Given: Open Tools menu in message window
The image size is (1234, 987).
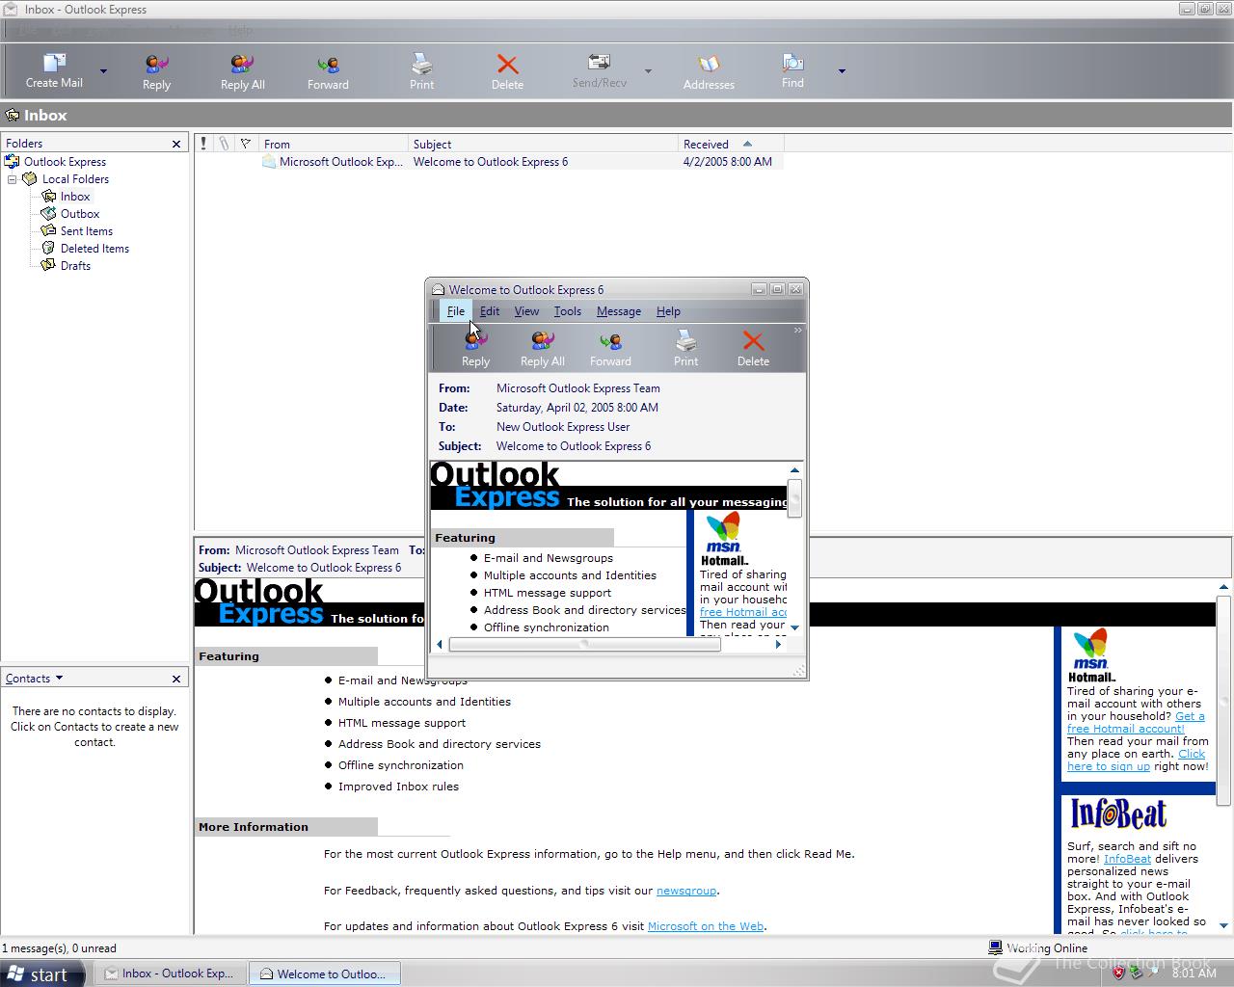Looking at the screenshot, I should (x=567, y=311).
